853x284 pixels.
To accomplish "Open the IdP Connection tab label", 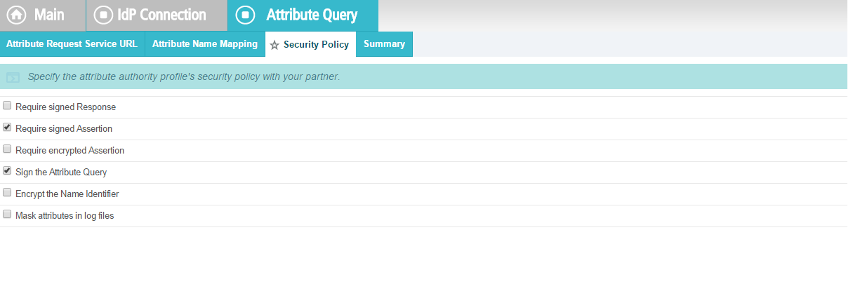I will point(163,15).
